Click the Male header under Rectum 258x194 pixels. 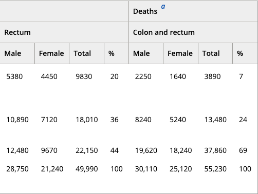pyautogui.click(x=17, y=53)
